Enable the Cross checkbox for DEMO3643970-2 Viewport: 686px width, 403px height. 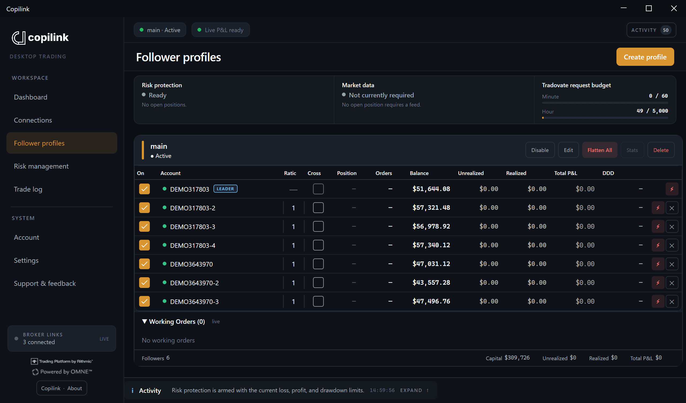[x=318, y=283]
